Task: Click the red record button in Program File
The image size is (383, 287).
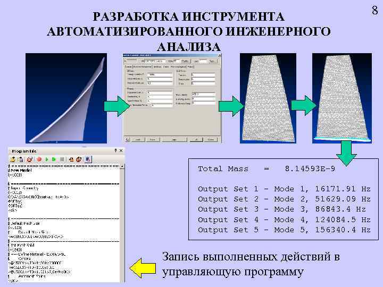Action: point(39,159)
